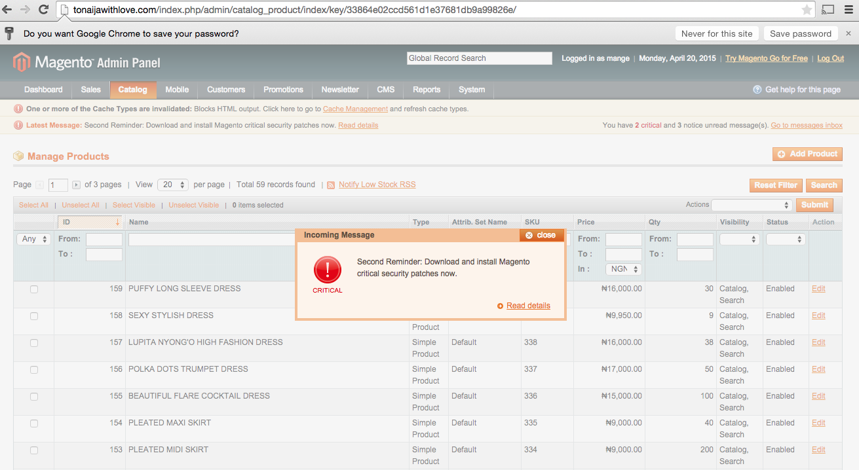The image size is (859, 470).
Task: Click the Qty To filter field
Action: [695, 255]
